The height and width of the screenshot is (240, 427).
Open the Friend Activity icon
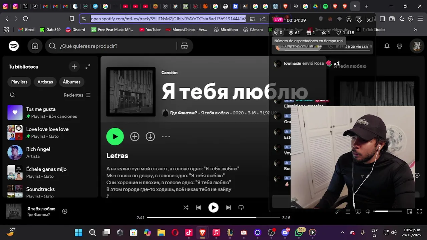399,46
